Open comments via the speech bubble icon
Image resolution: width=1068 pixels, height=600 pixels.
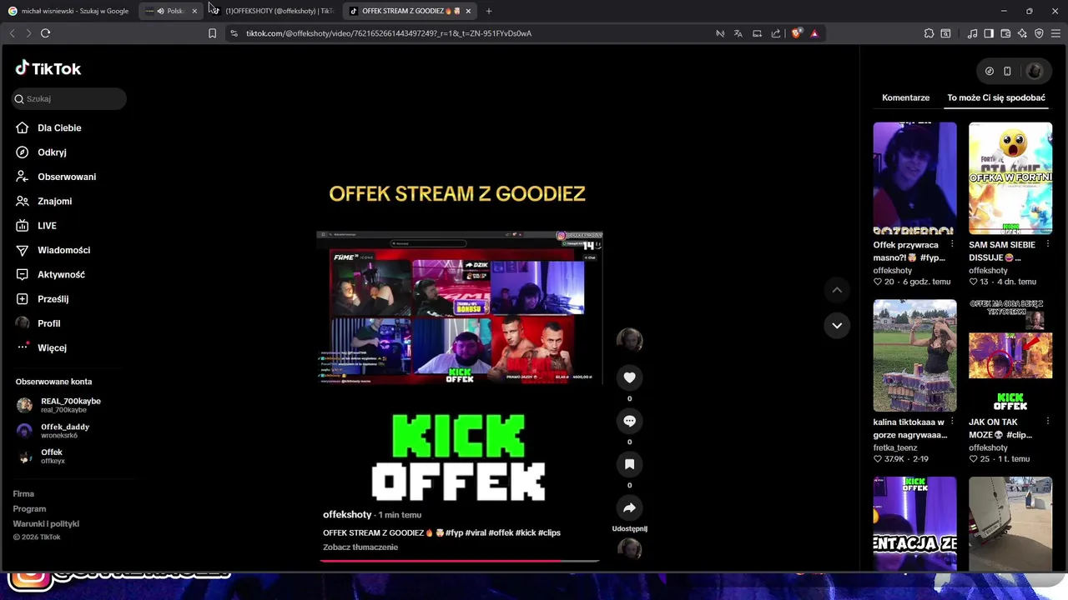[629, 421]
